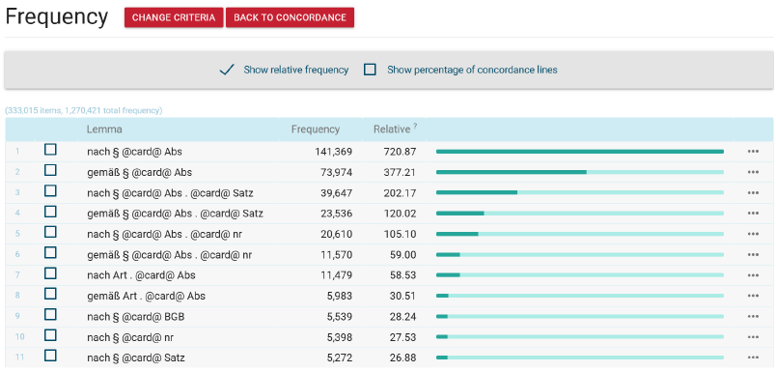Enable Show percentage of concordance lines
Viewport: 776px width, 372px height.
click(370, 70)
